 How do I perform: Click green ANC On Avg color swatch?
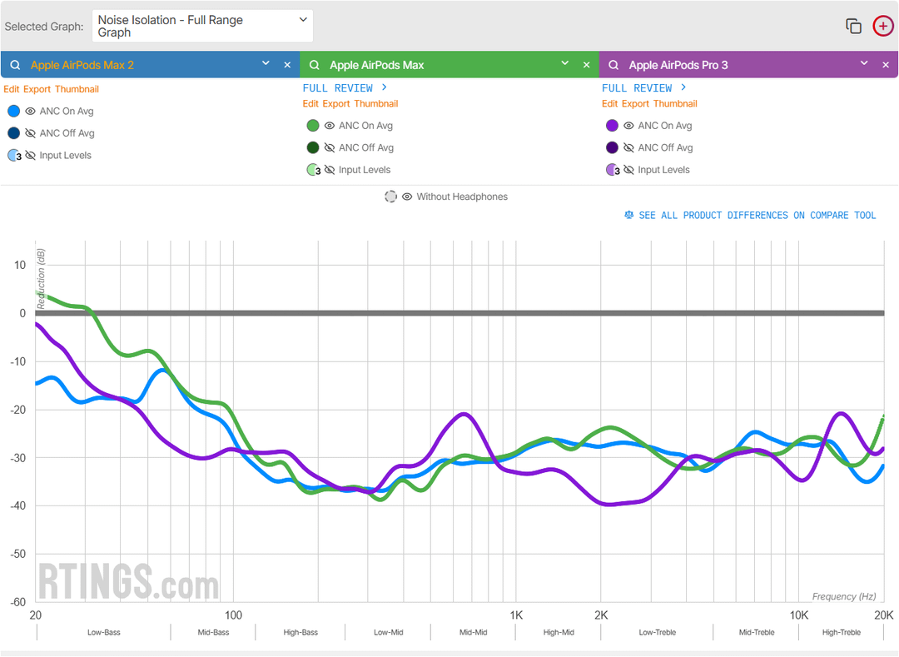coord(313,126)
